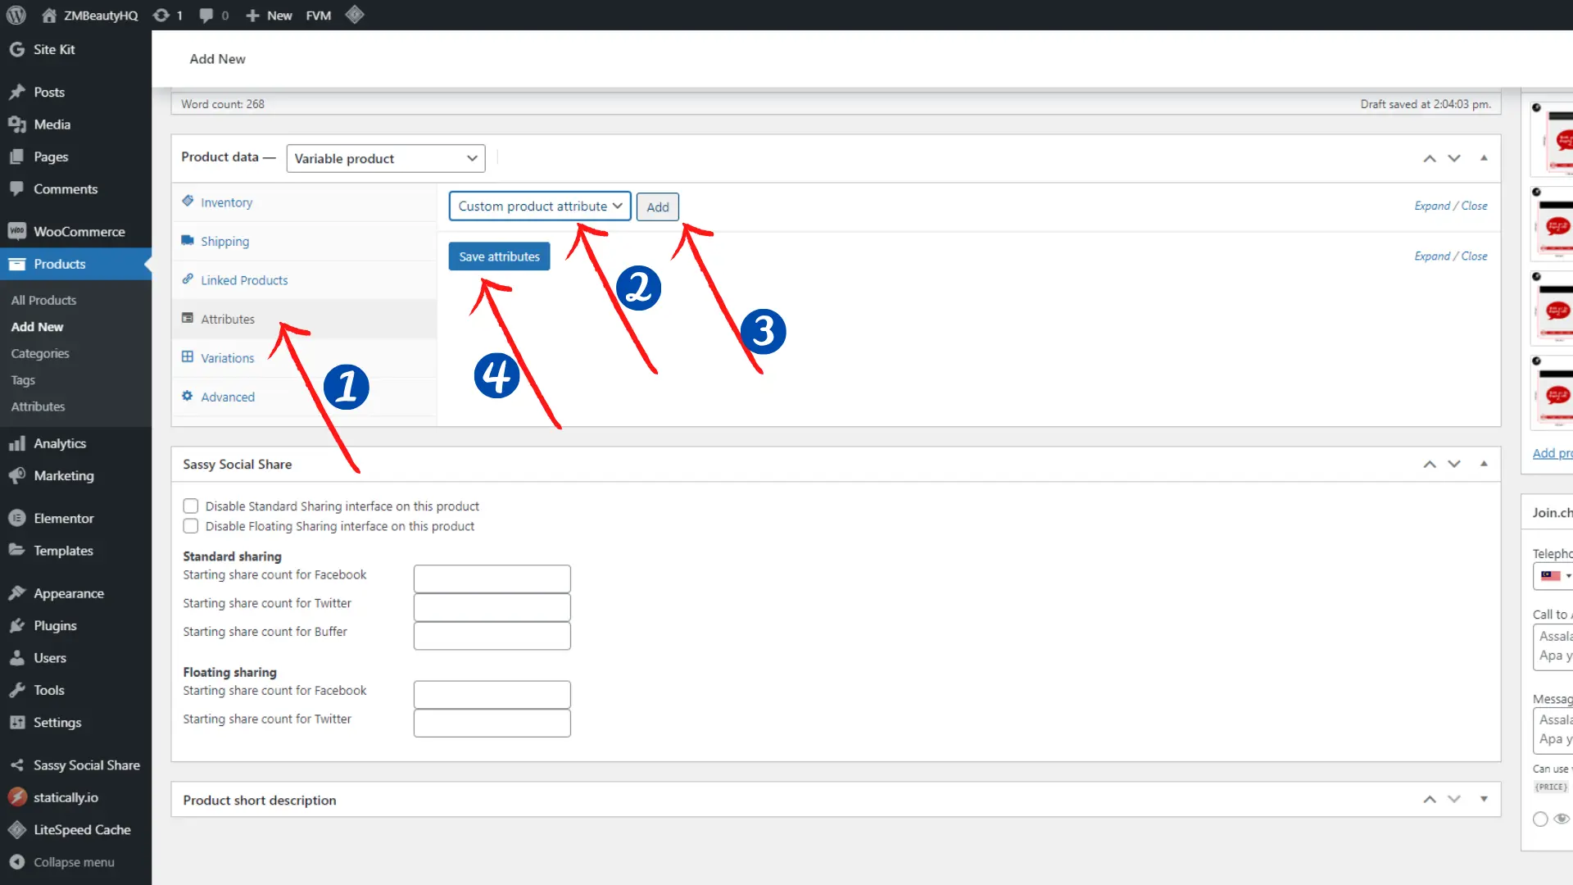Viewport: 1573px width, 885px height.
Task: Click Close link beside Save attributes row
Action: point(1474,256)
